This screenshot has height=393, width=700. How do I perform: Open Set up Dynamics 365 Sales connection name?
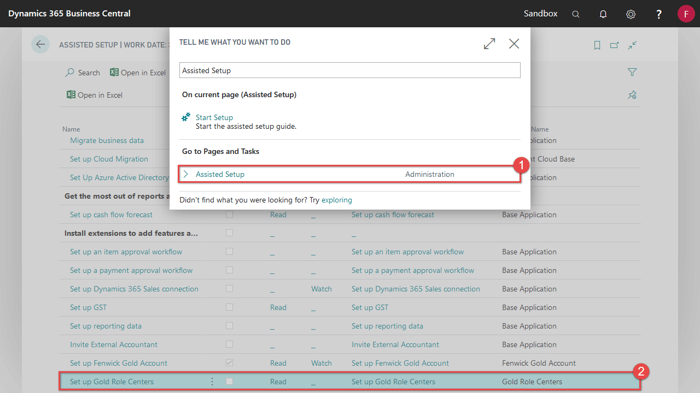(134, 289)
